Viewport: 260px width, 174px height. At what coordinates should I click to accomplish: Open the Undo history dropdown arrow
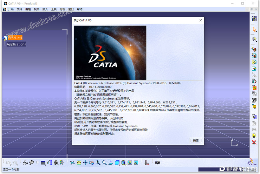tap(10, 165)
